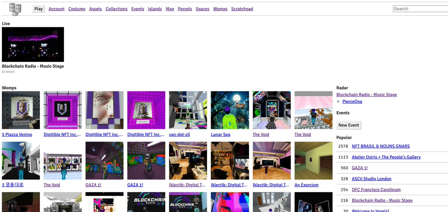This screenshot has height=212, width=448.
Task: Open the 5 Piazza Venino womp thumbnail
Action: [x=21, y=110]
